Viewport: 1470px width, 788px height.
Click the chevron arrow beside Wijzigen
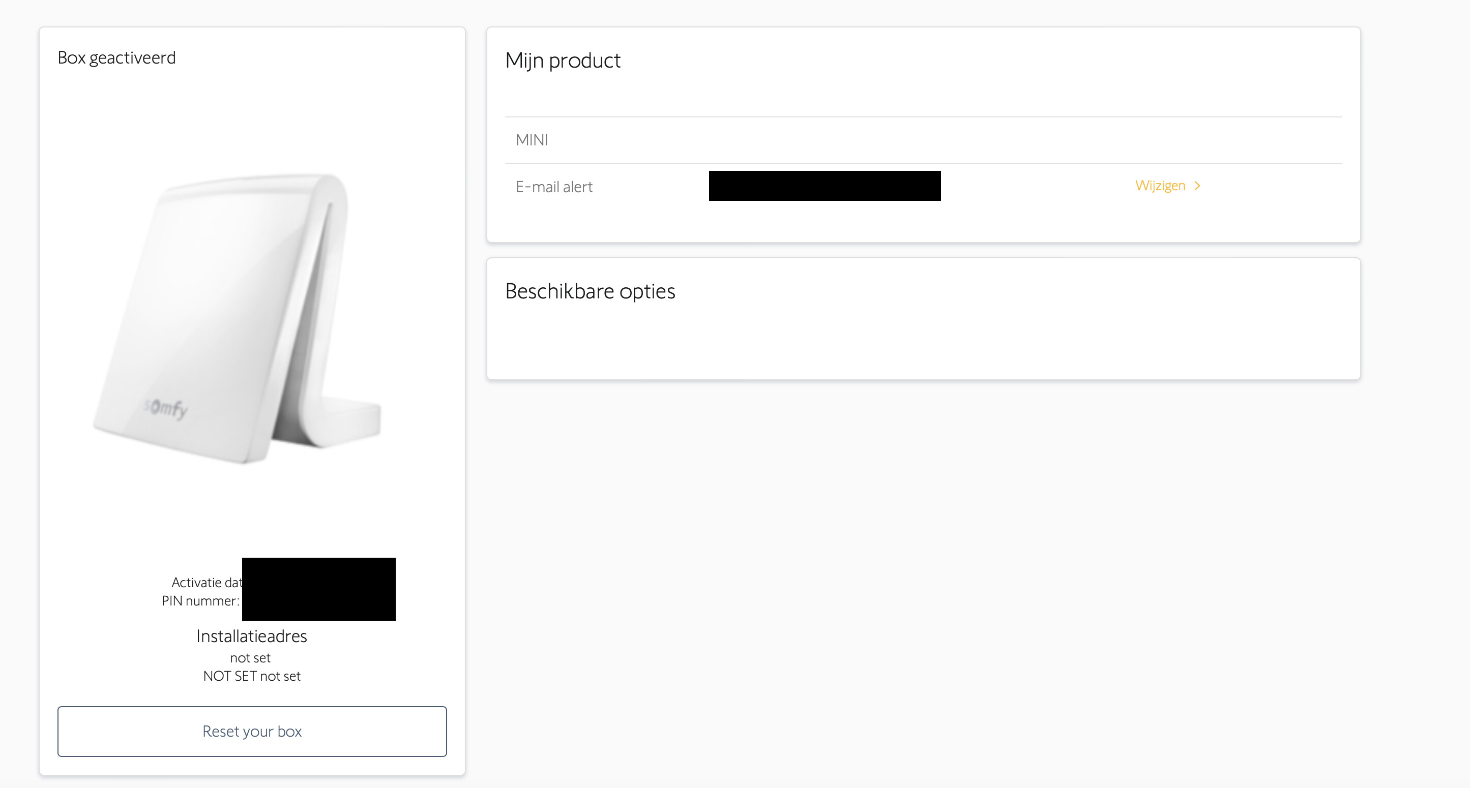coord(1197,186)
